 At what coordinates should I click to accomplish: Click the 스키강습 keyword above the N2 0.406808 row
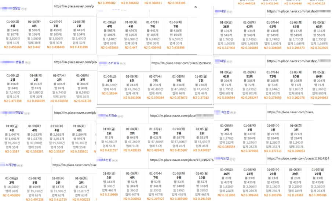coord(10,165)
